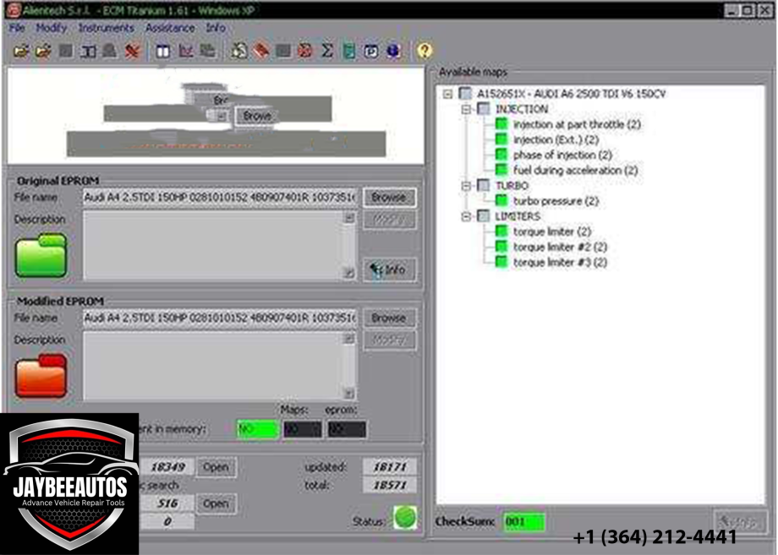This screenshot has width=778, height=555.
Task: Click the blue P toolbar icon
Action: coord(371,51)
